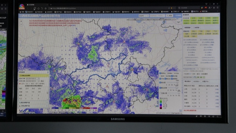Switch to the 三维要素 tab
Image resolution: width=236 pixels, height=133 pixels.
tap(196, 28)
